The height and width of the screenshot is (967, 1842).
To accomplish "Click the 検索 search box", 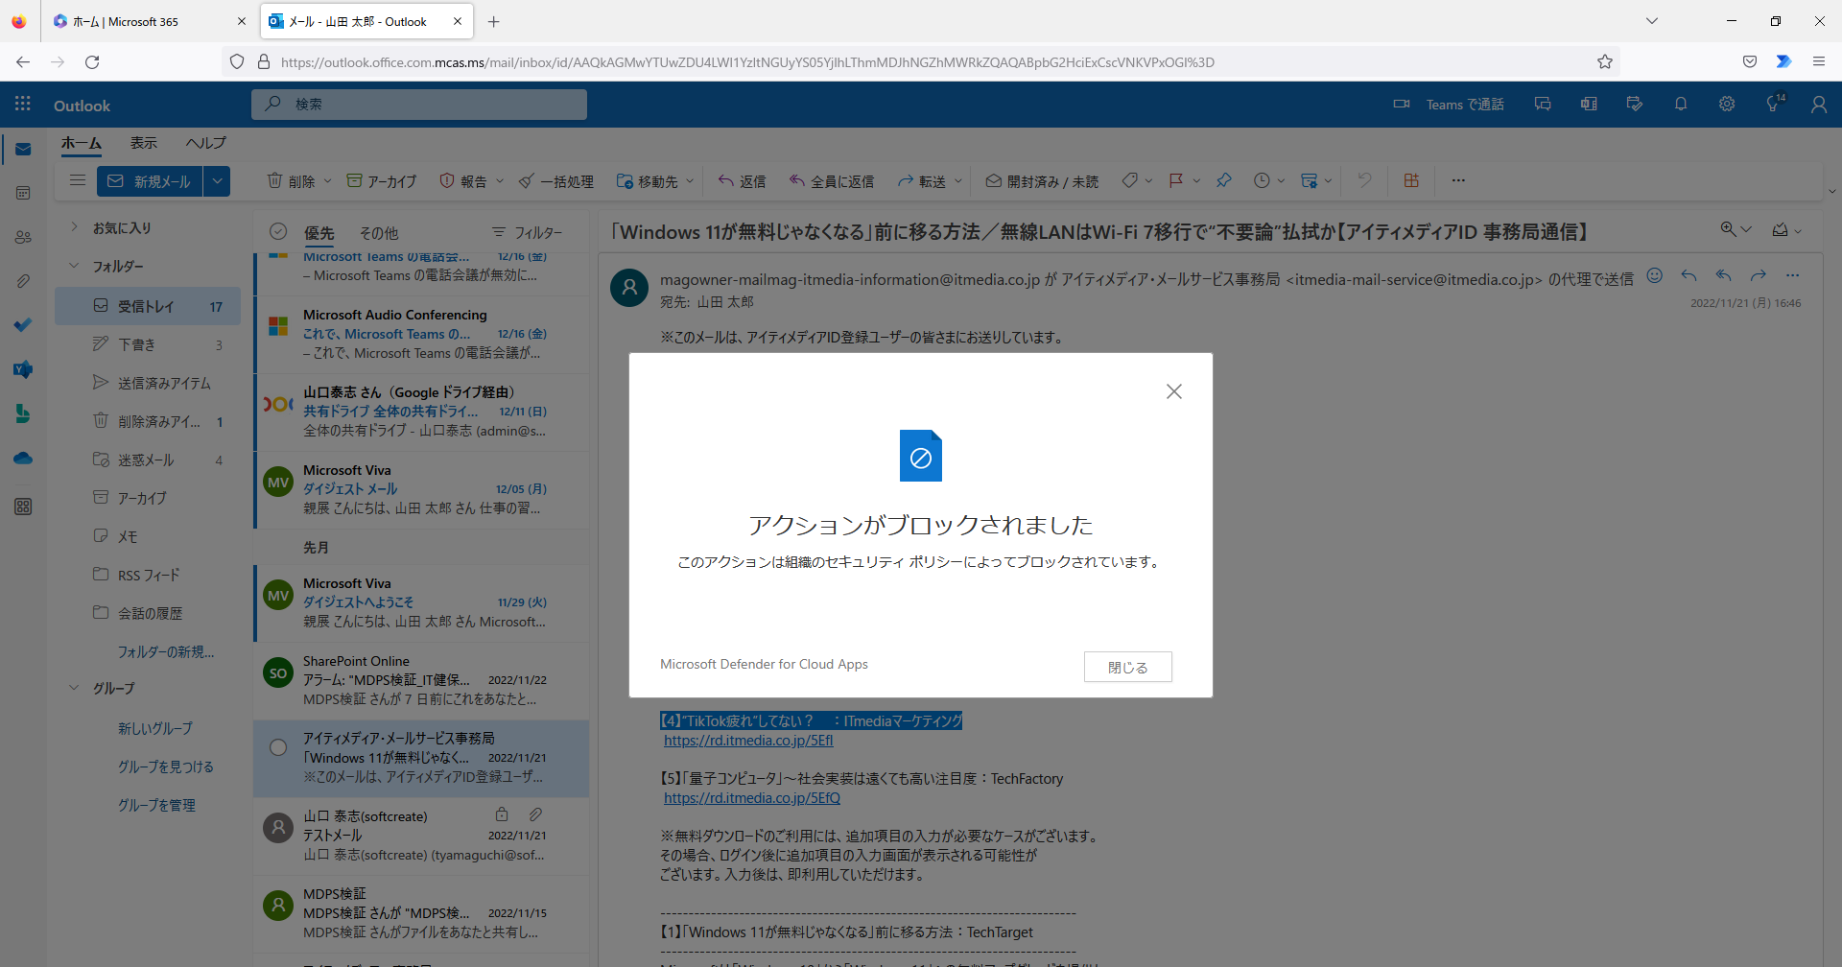I will click(419, 104).
